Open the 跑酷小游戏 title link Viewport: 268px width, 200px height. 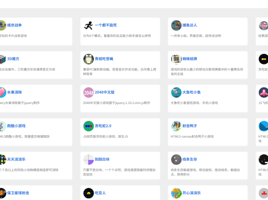(x=16, y=126)
